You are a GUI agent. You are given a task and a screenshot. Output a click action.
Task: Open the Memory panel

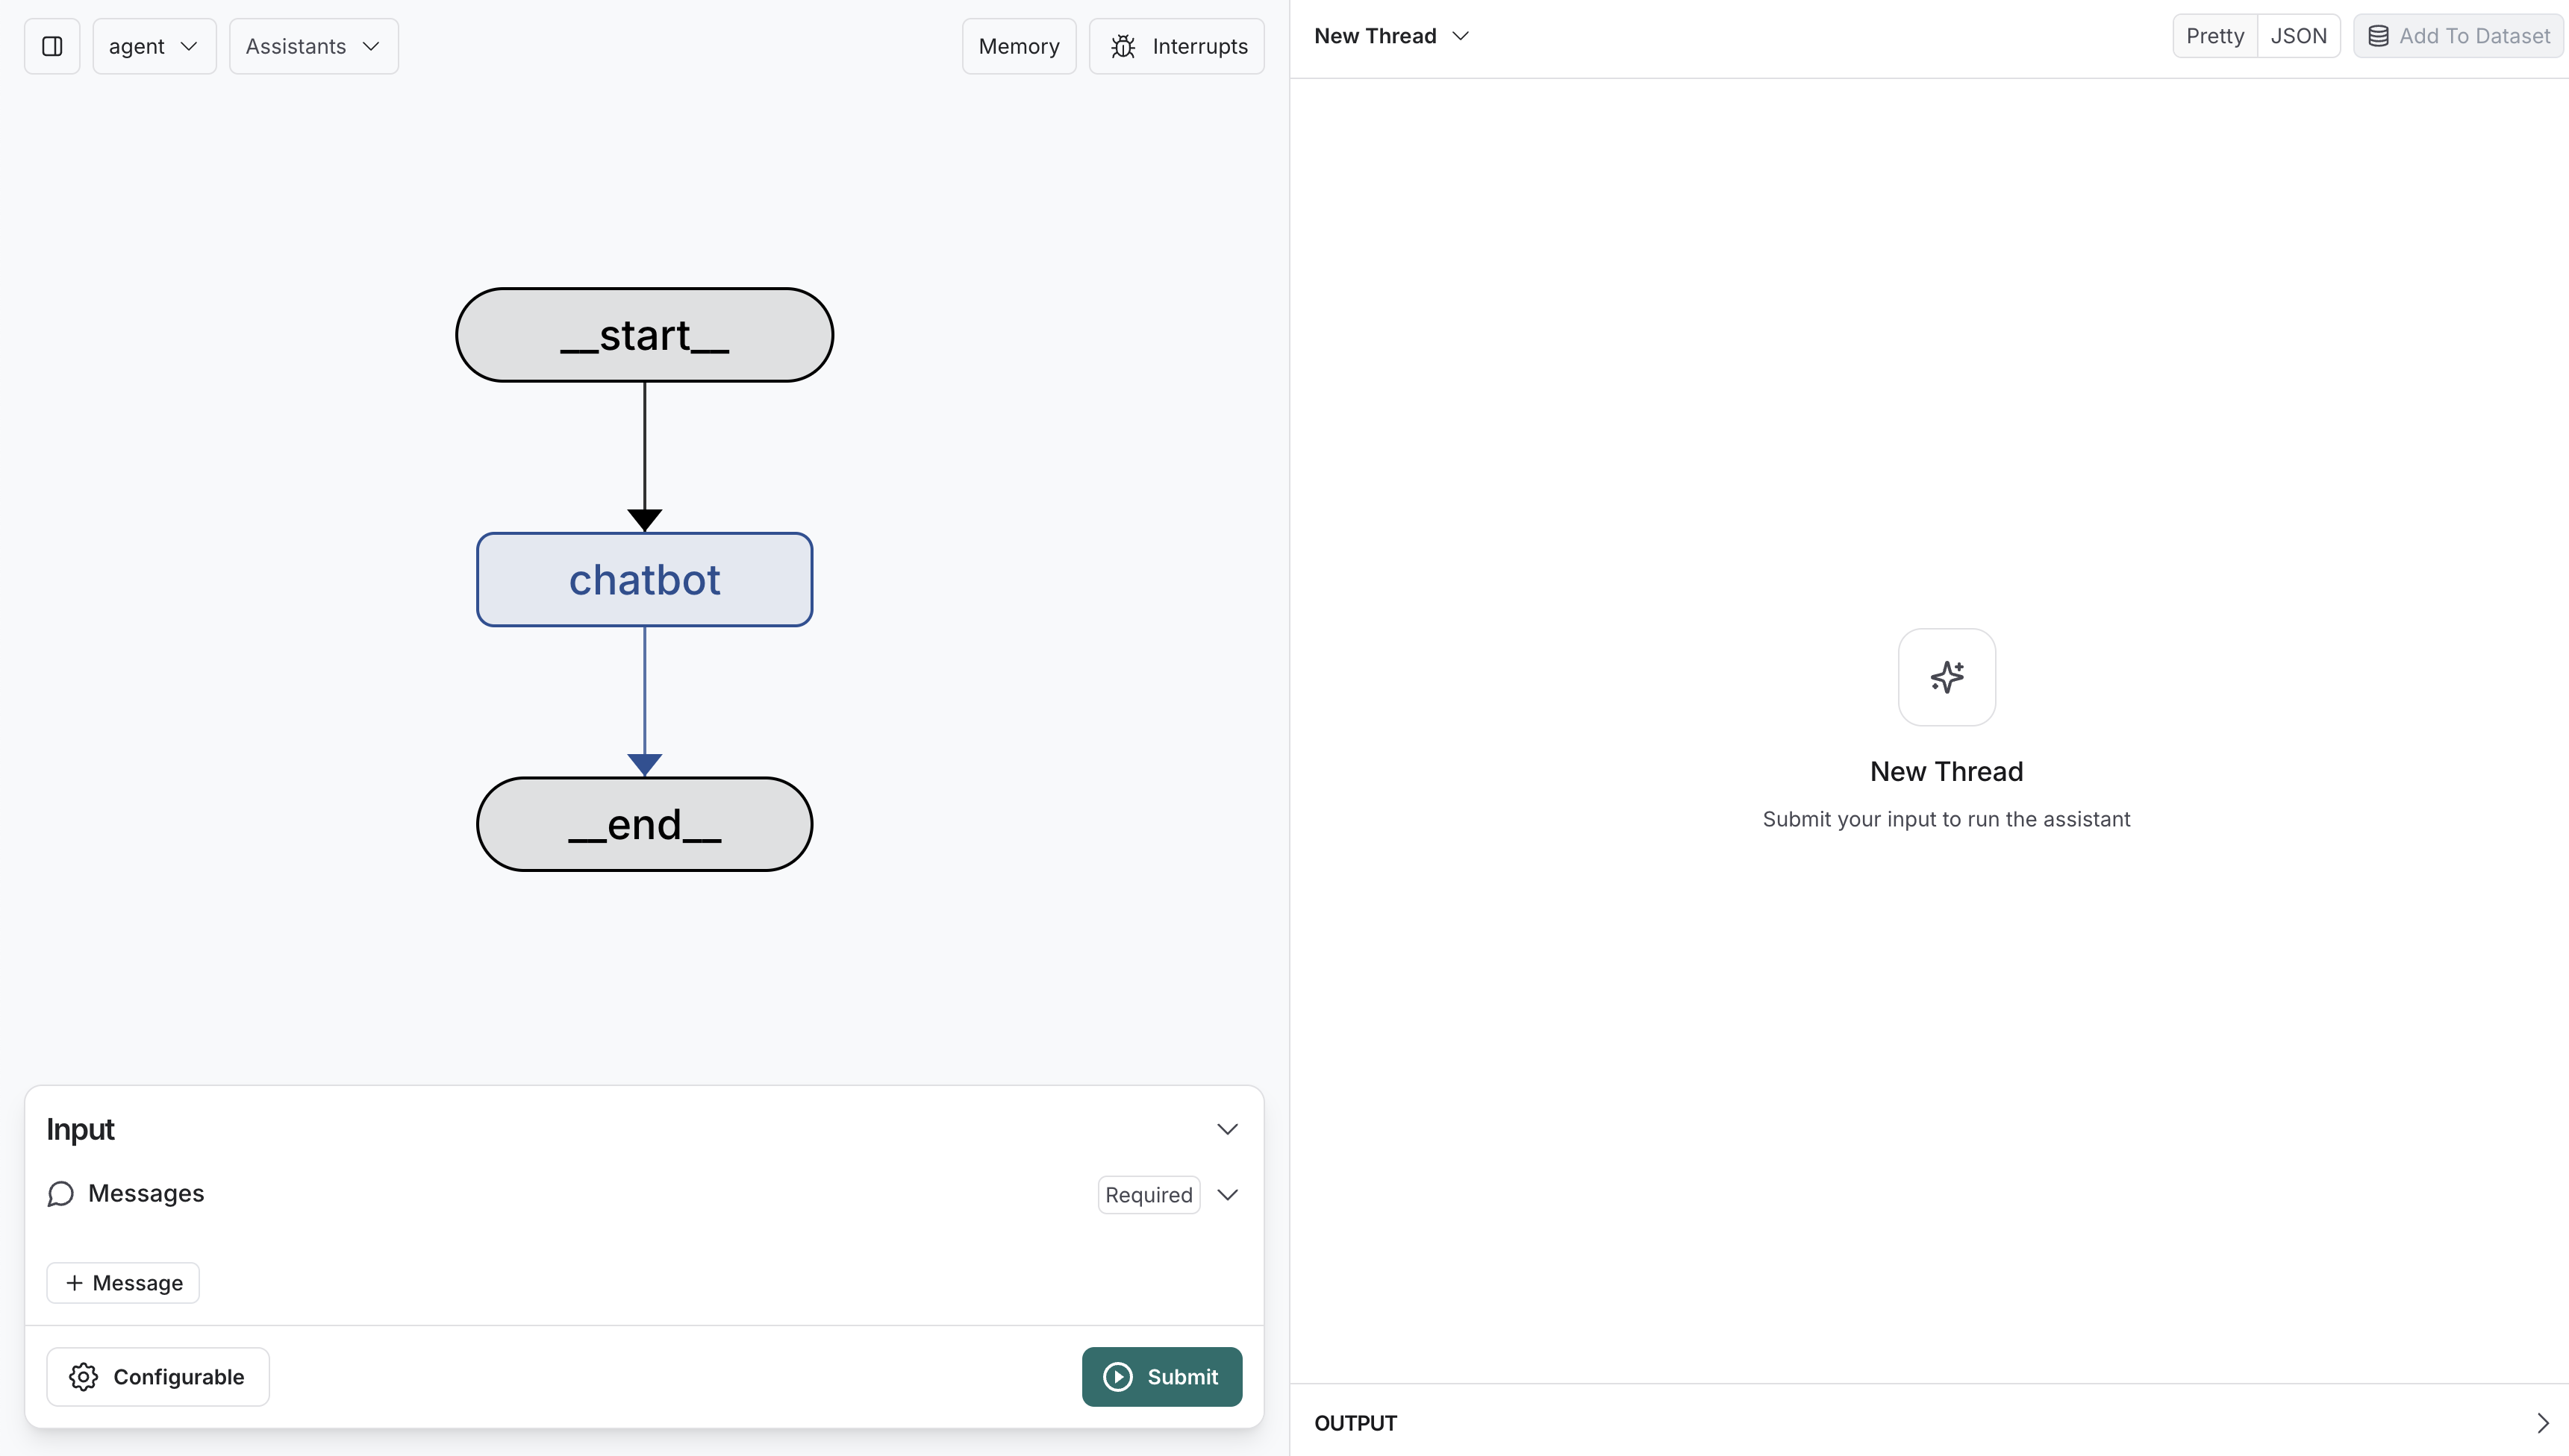(x=1018, y=46)
